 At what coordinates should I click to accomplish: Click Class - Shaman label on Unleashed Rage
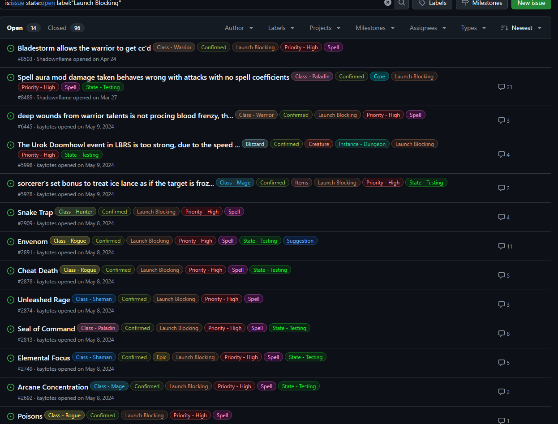[x=94, y=299]
